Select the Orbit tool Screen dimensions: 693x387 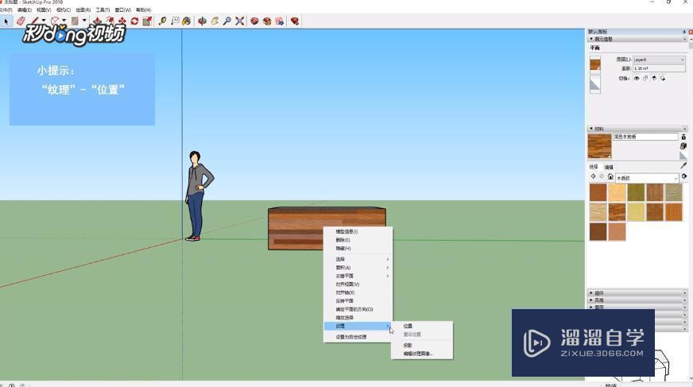(x=202, y=21)
